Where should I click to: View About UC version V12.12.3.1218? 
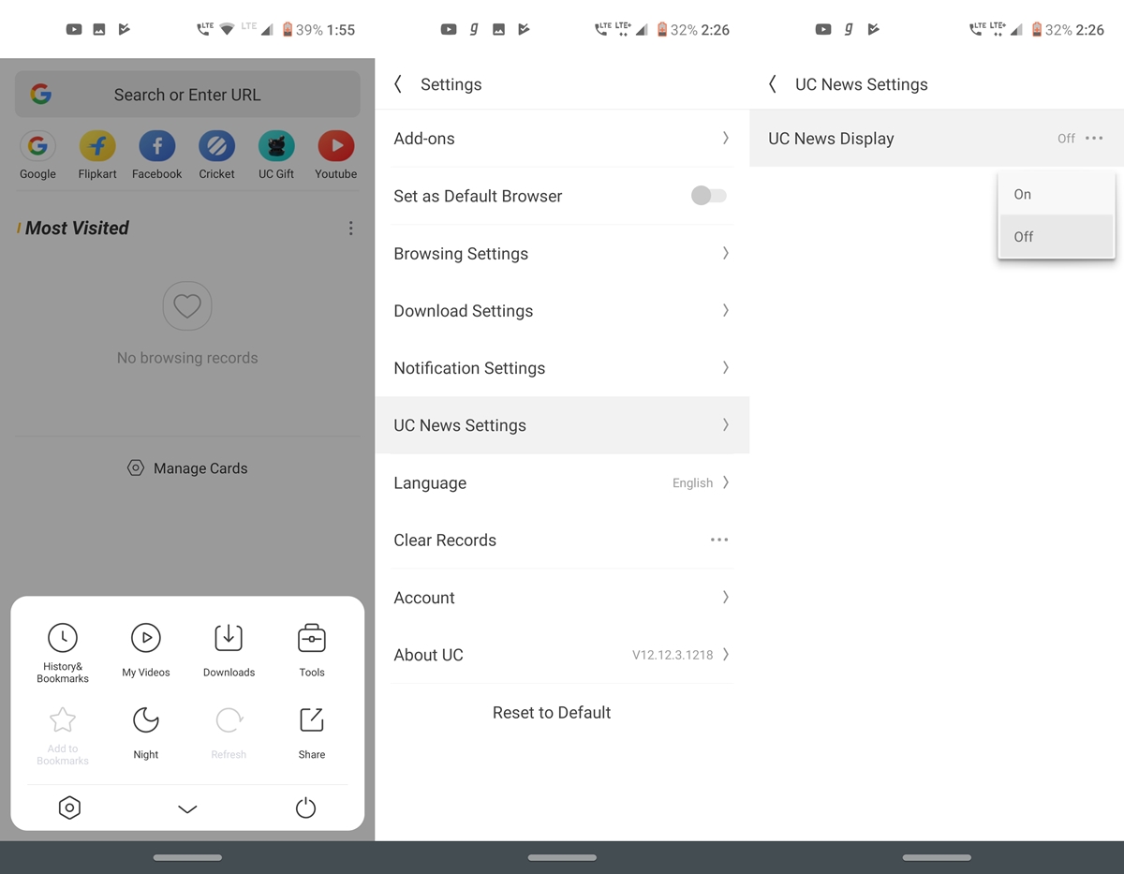pyautogui.click(x=562, y=655)
